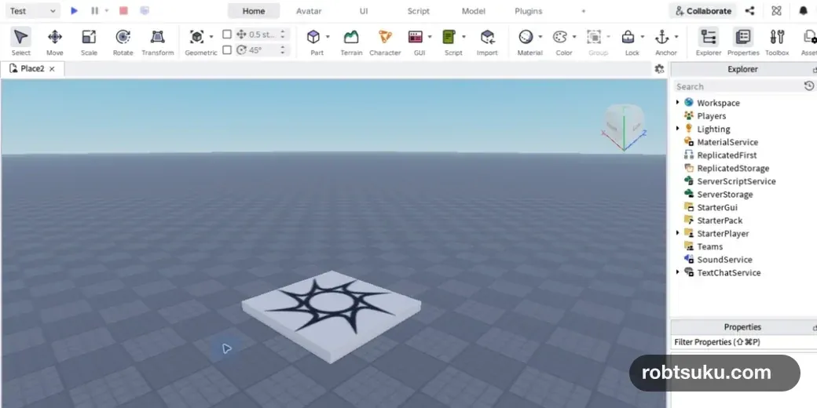Select the Place2 document tab
Viewport: 817px width, 408px height.
(x=32, y=69)
